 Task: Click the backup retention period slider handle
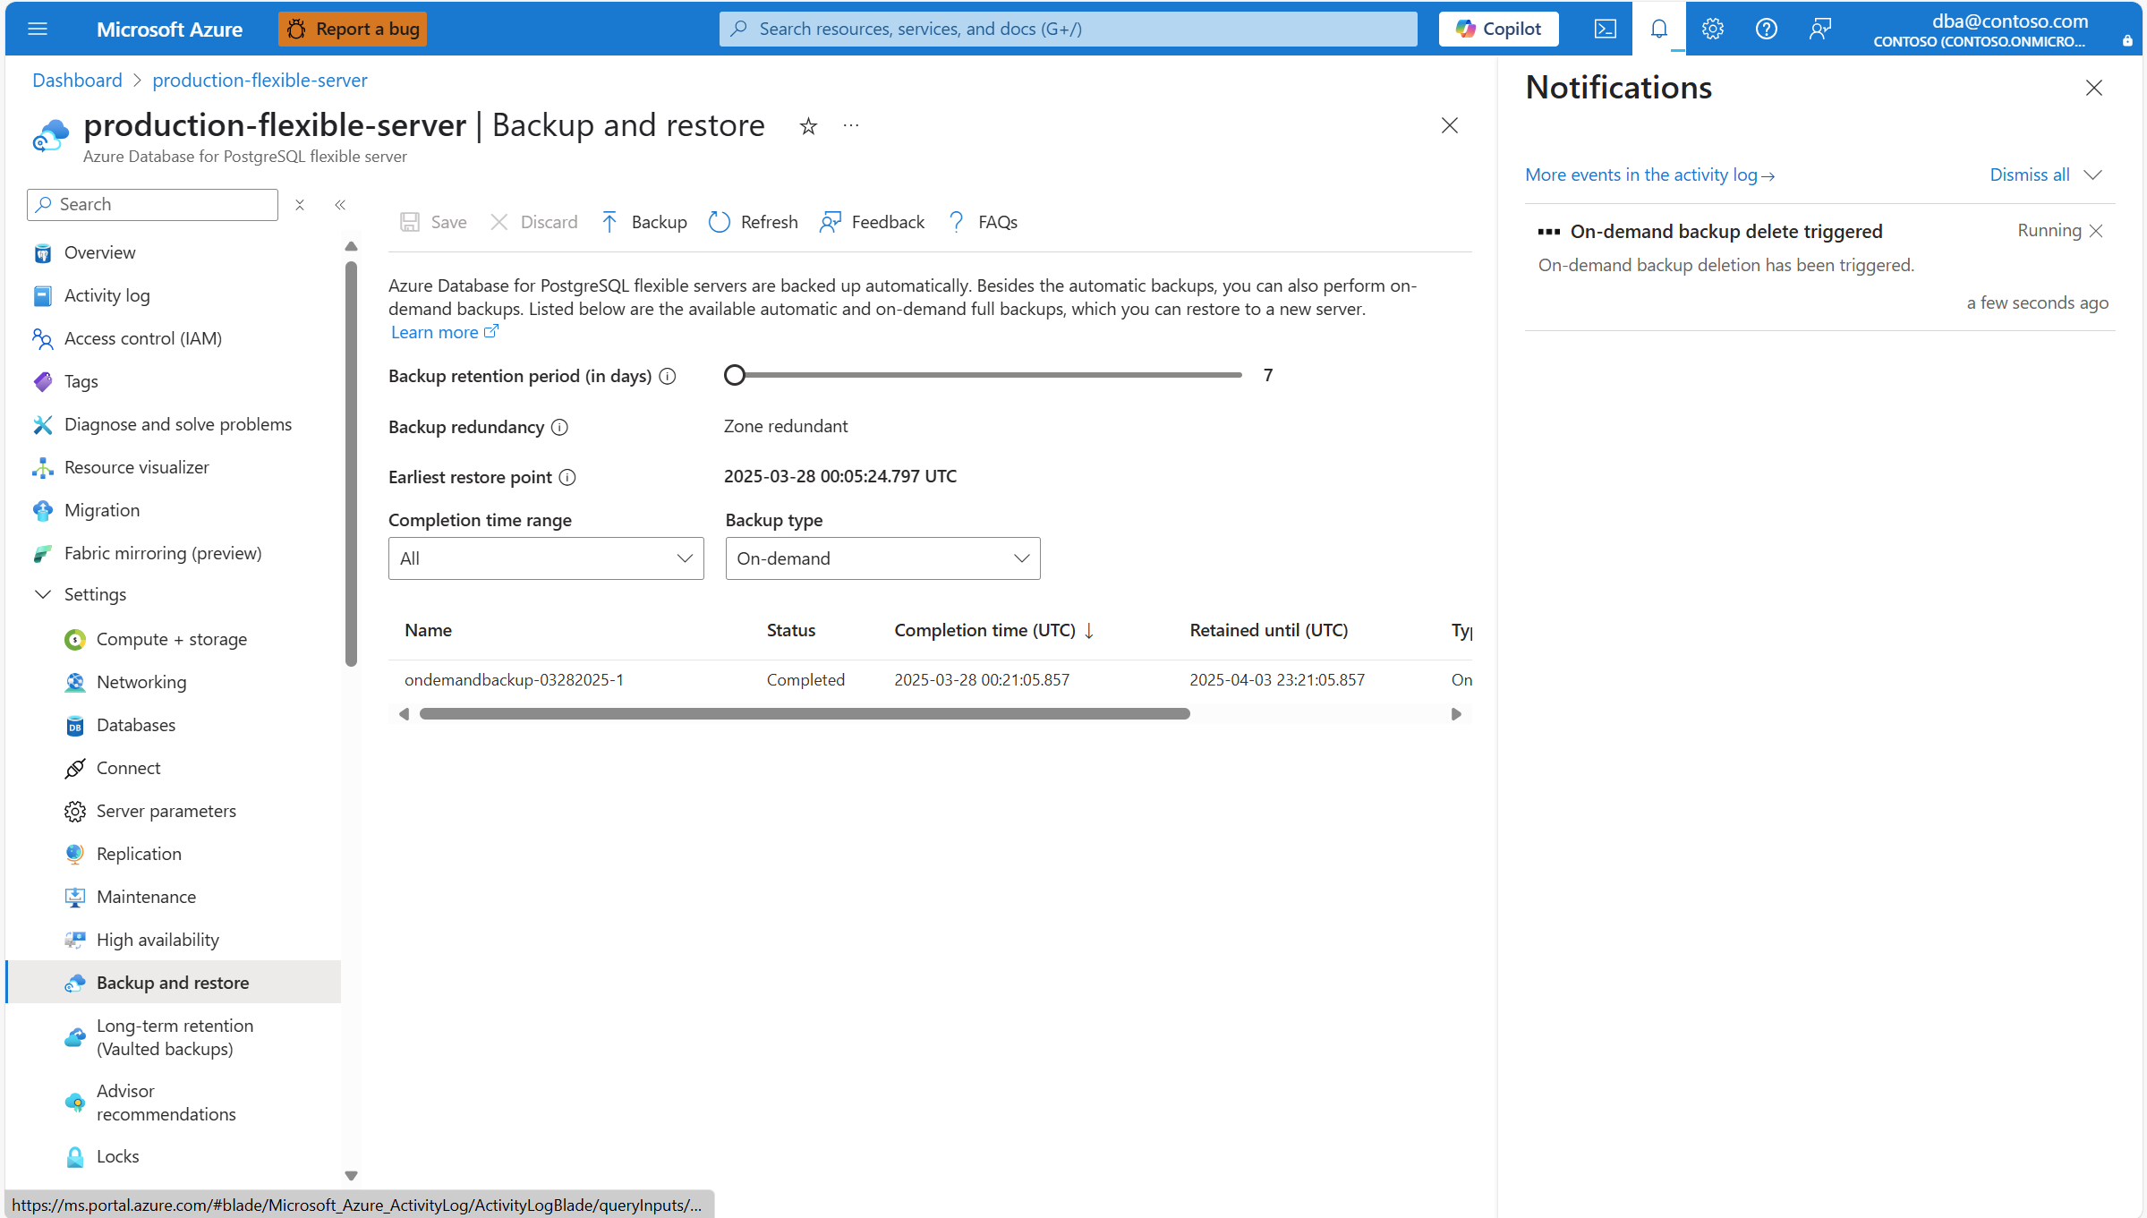click(x=735, y=375)
